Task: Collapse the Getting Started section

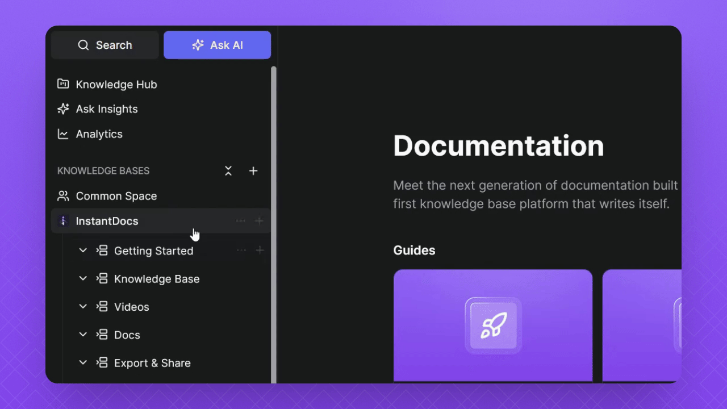Action: point(83,250)
